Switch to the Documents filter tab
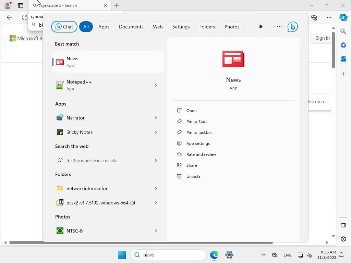351x263 pixels. tap(131, 27)
